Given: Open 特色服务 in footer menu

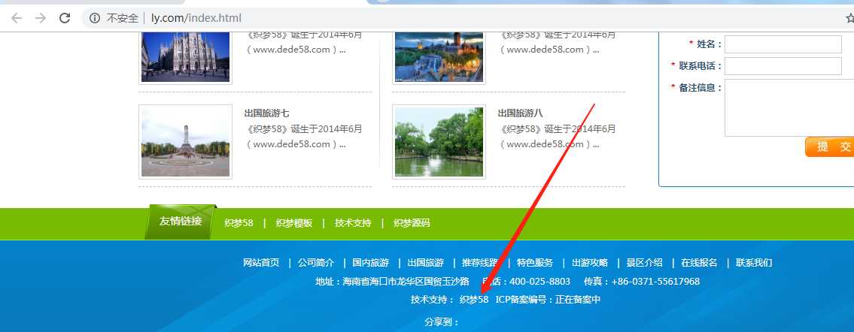Looking at the screenshot, I should tap(535, 263).
